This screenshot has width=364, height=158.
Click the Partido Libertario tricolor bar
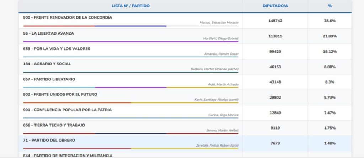coord(131,88)
